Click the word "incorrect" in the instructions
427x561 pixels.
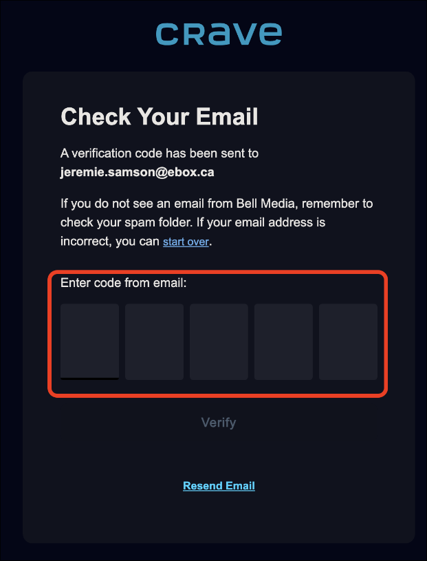click(x=85, y=242)
